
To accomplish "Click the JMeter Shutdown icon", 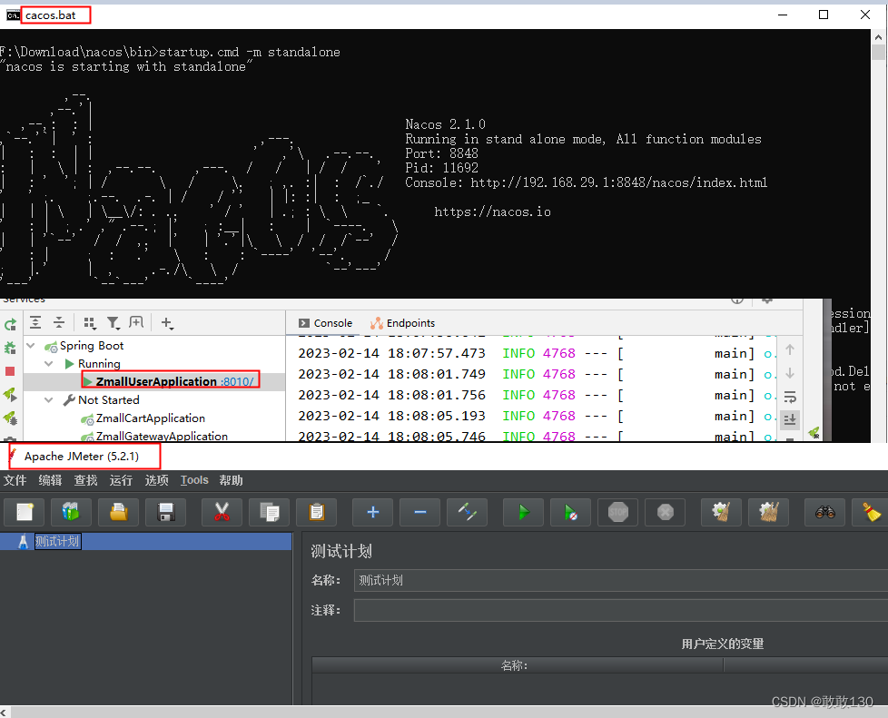I will pos(666,513).
